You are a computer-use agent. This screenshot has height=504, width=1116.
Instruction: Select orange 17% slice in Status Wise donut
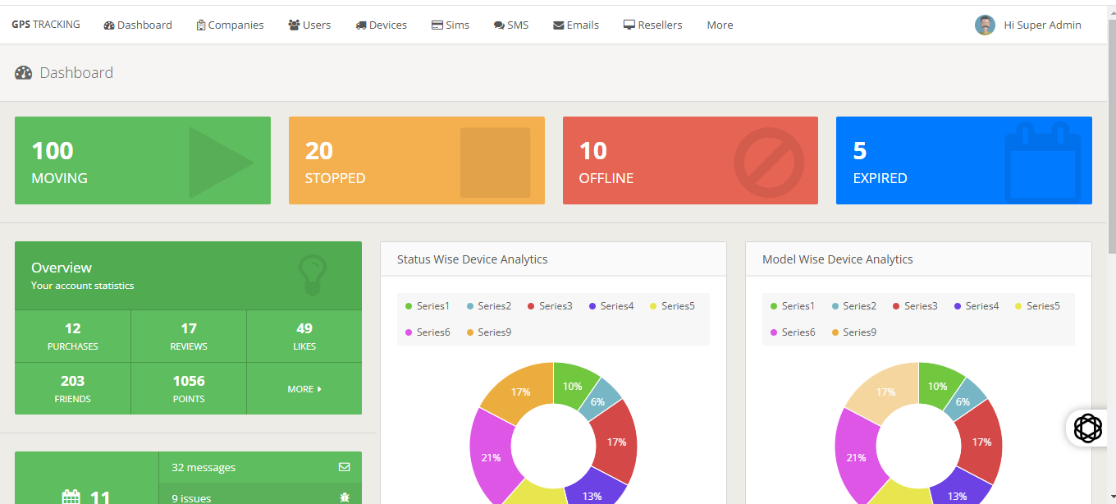click(519, 392)
